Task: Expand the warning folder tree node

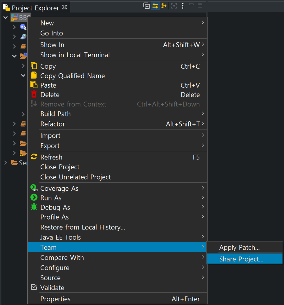Action: coord(14,153)
